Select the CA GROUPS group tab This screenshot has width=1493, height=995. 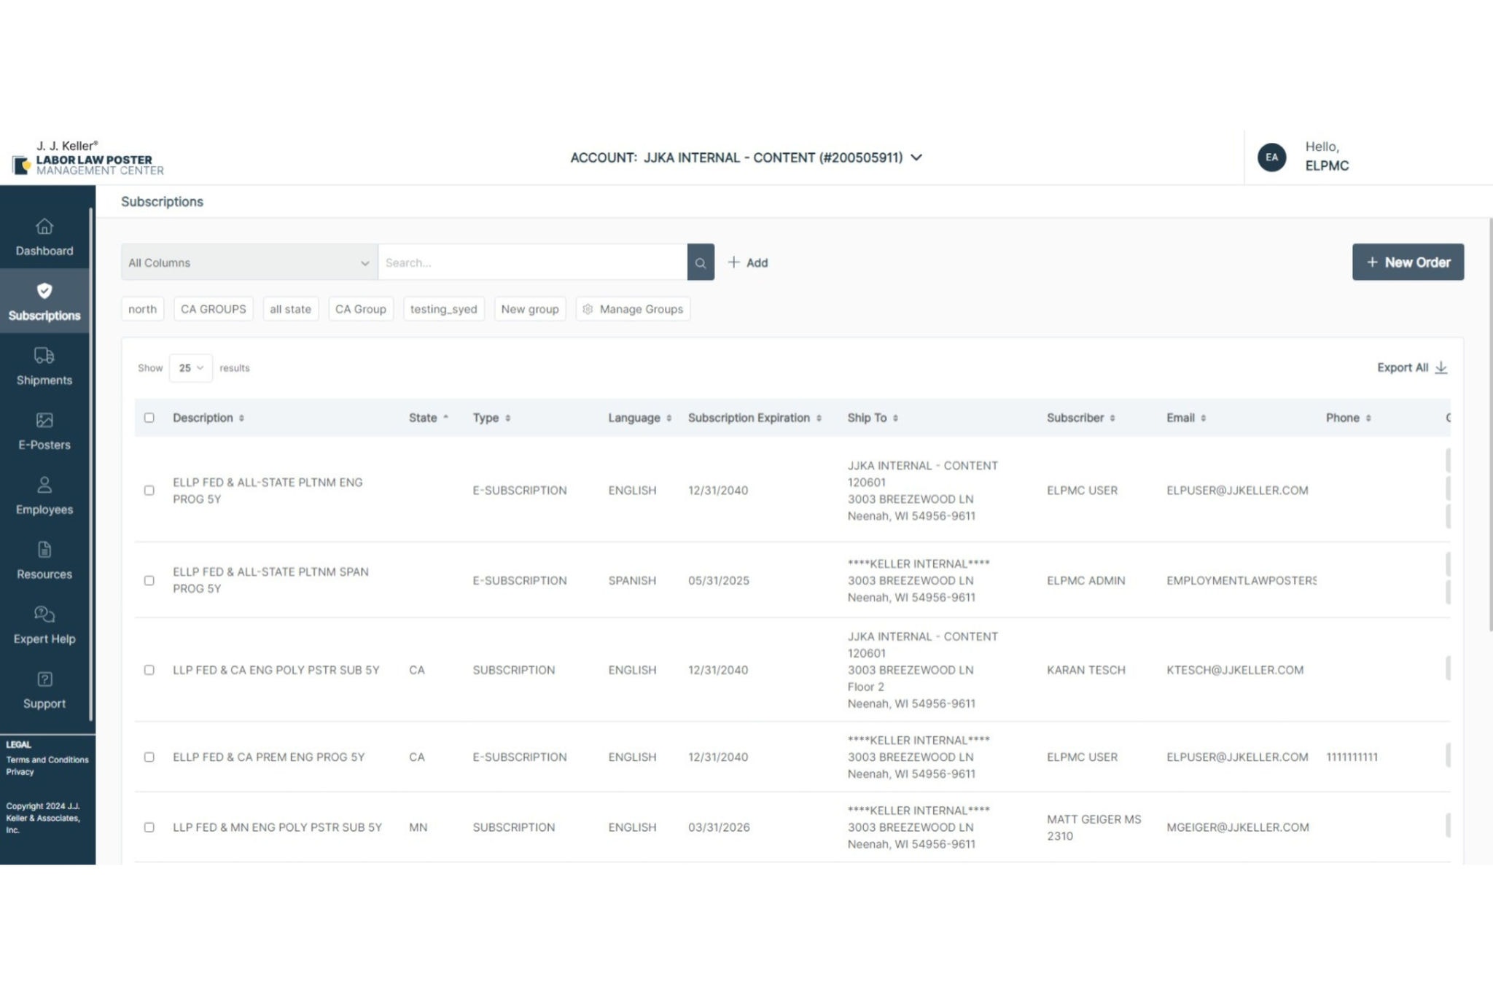[x=213, y=309]
